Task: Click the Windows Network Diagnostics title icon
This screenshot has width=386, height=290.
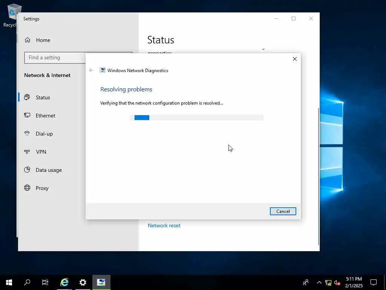Action: click(x=102, y=70)
